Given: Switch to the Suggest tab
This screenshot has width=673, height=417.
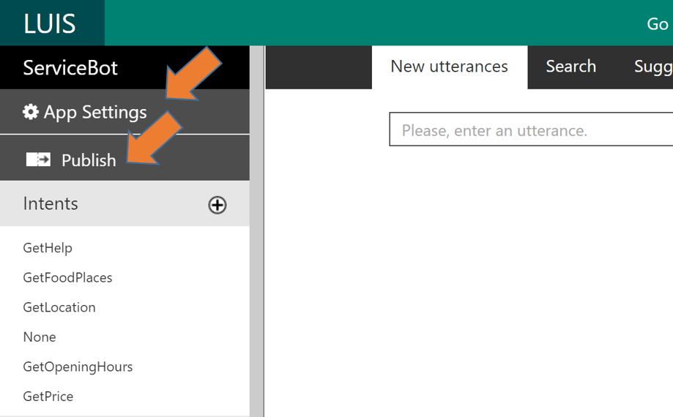Looking at the screenshot, I should click(x=653, y=67).
